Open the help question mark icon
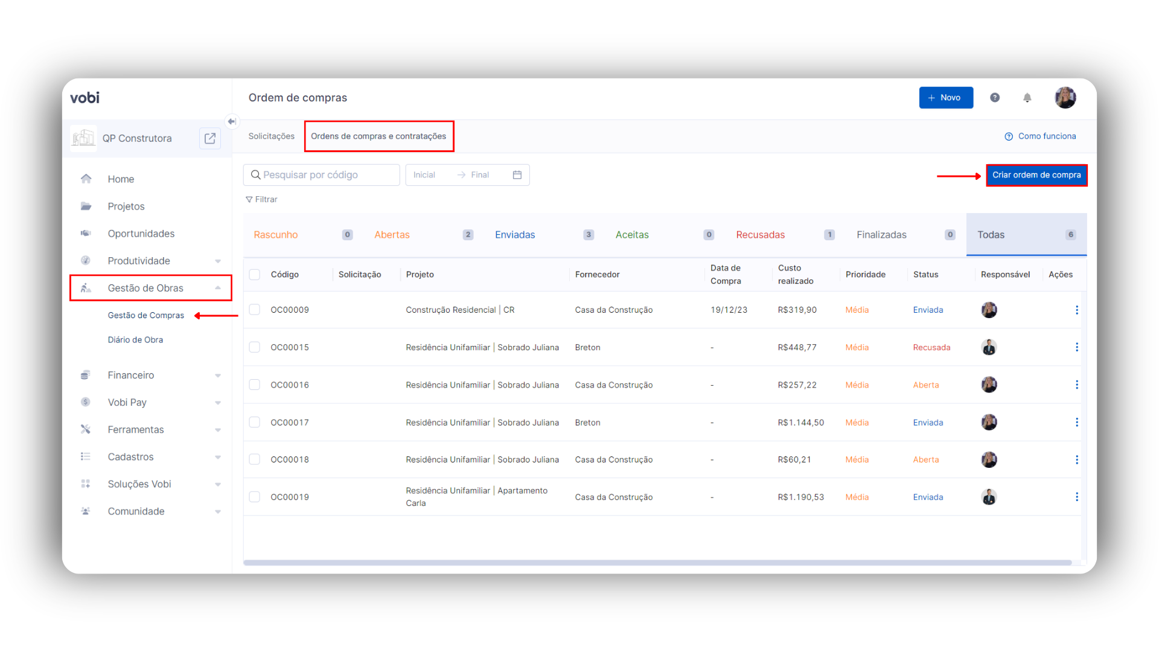 (x=995, y=98)
